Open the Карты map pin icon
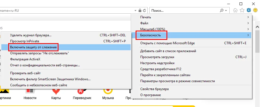This screenshot has height=107, width=260. tap(56, 91)
